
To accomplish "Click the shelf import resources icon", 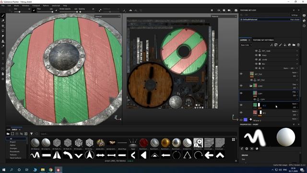I will pyautogui.click(x=26, y=134).
